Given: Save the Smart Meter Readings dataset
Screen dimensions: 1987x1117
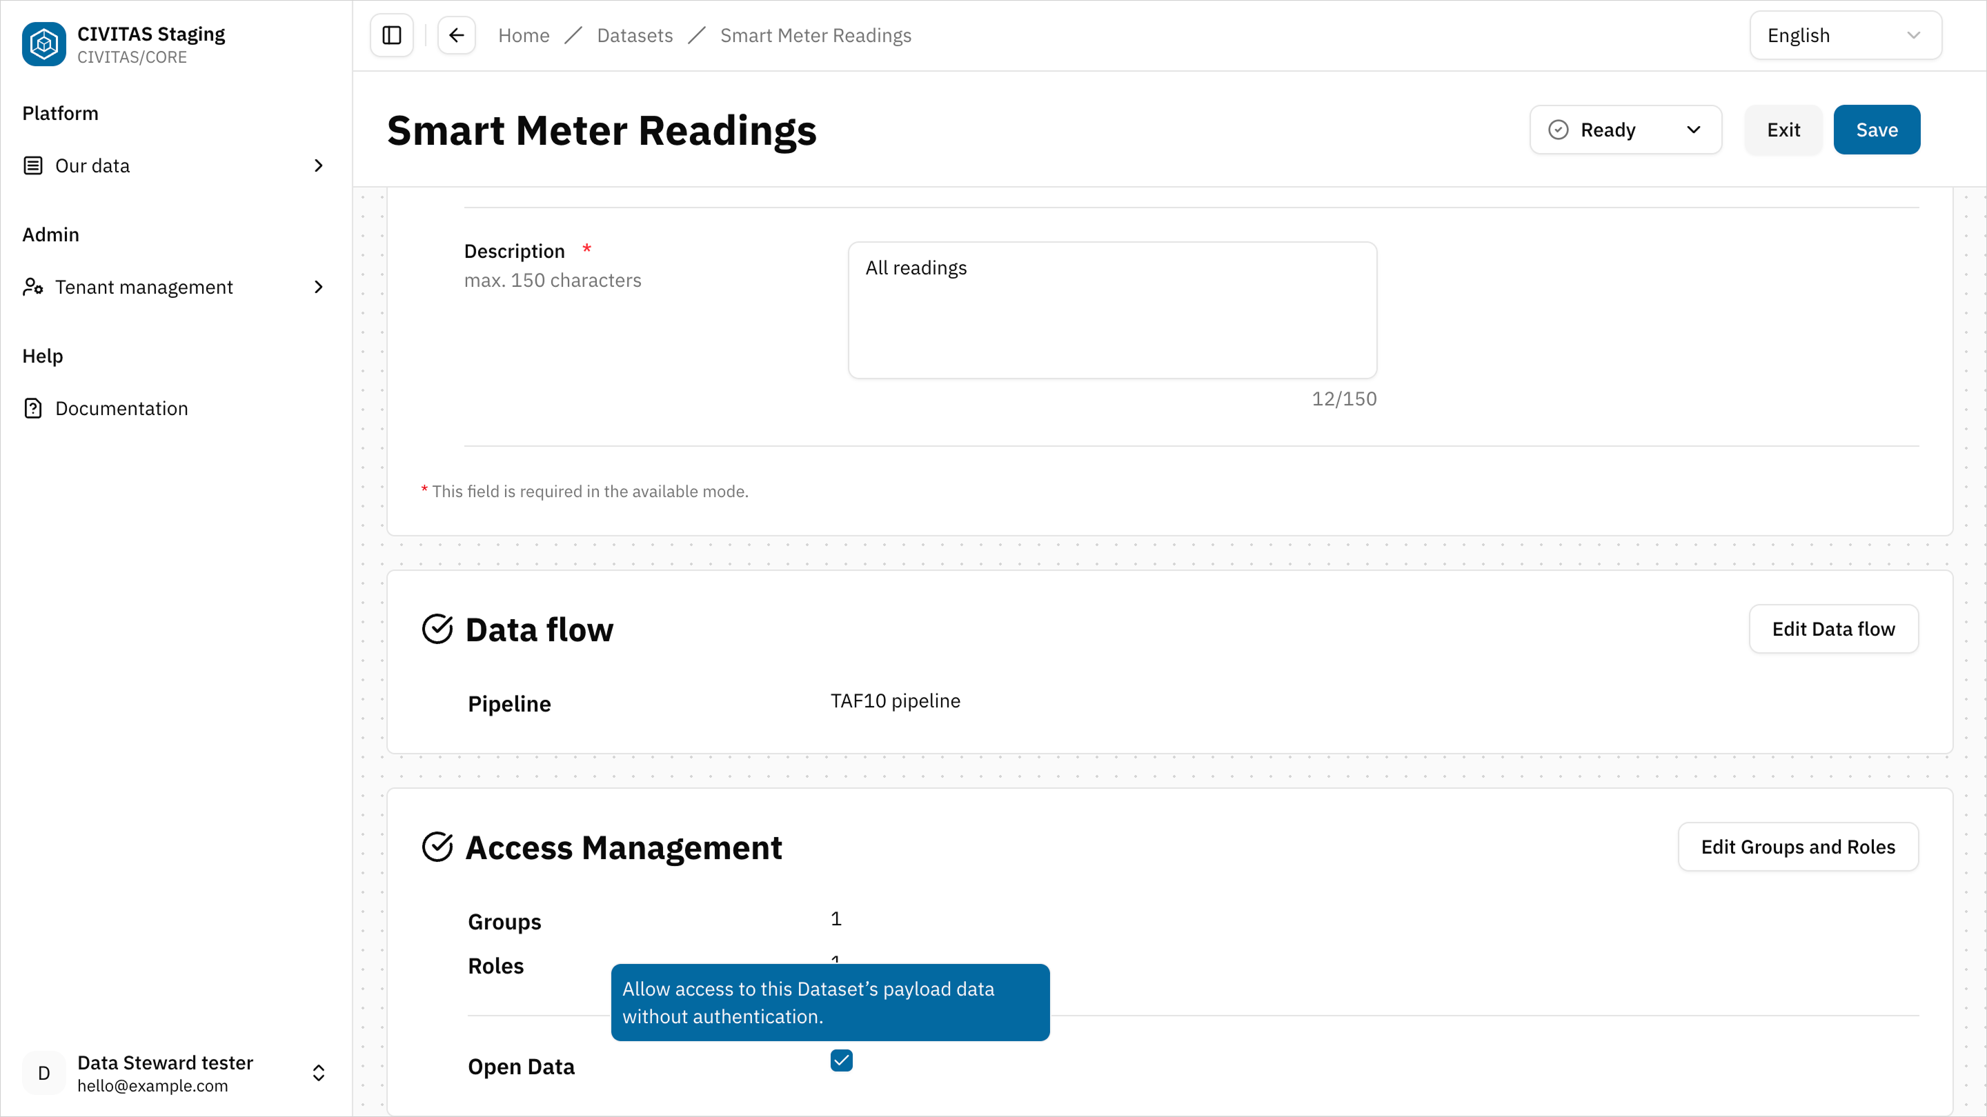Looking at the screenshot, I should [x=1877, y=130].
